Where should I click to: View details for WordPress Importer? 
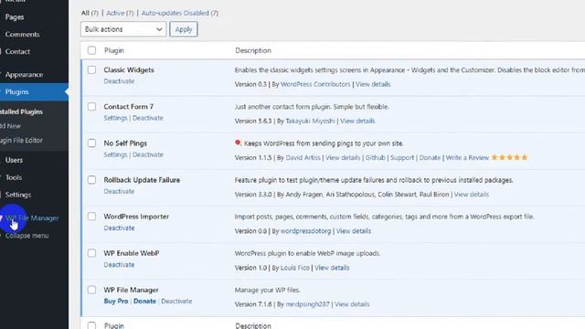pyautogui.click(x=354, y=231)
